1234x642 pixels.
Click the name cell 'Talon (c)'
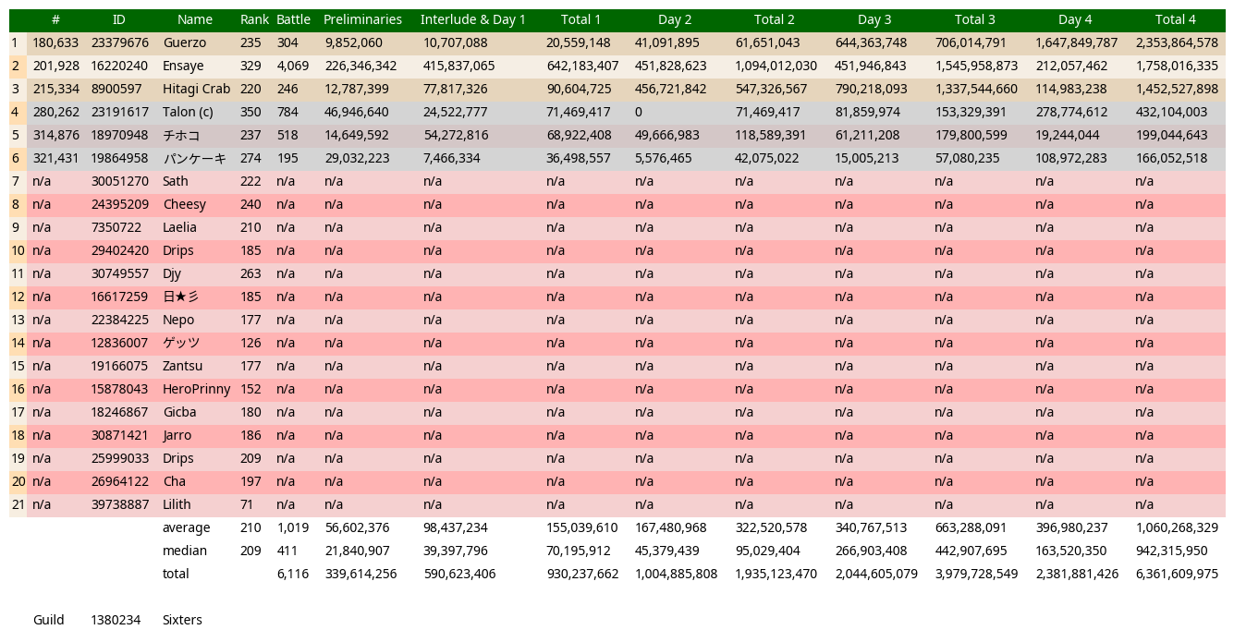click(x=188, y=112)
